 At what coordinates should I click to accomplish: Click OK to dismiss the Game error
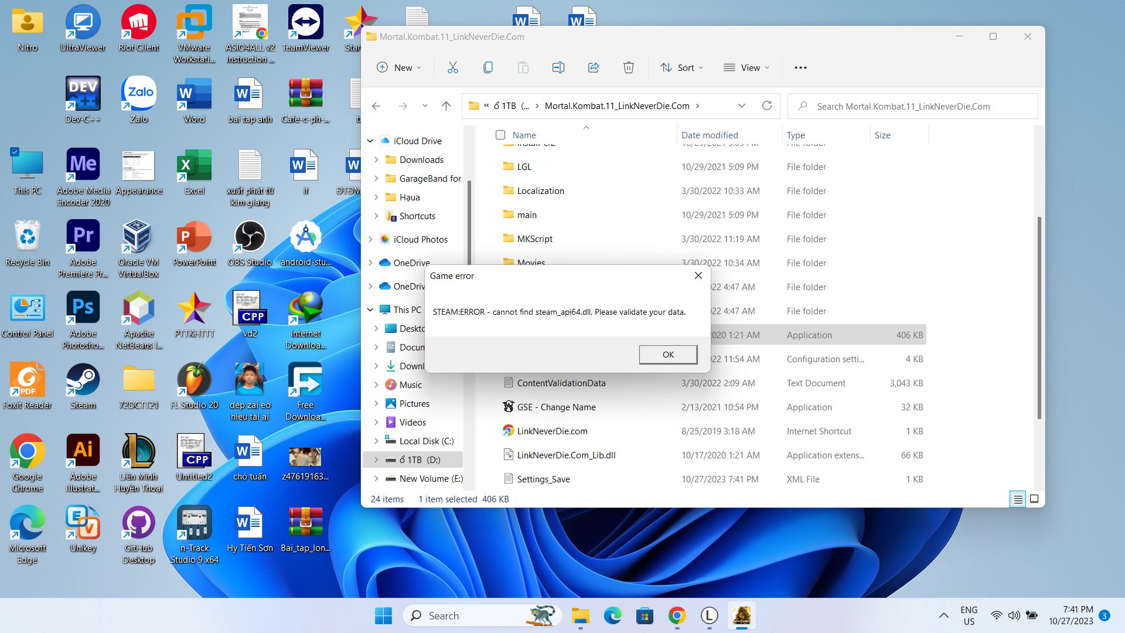pyautogui.click(x=667, y=354)
